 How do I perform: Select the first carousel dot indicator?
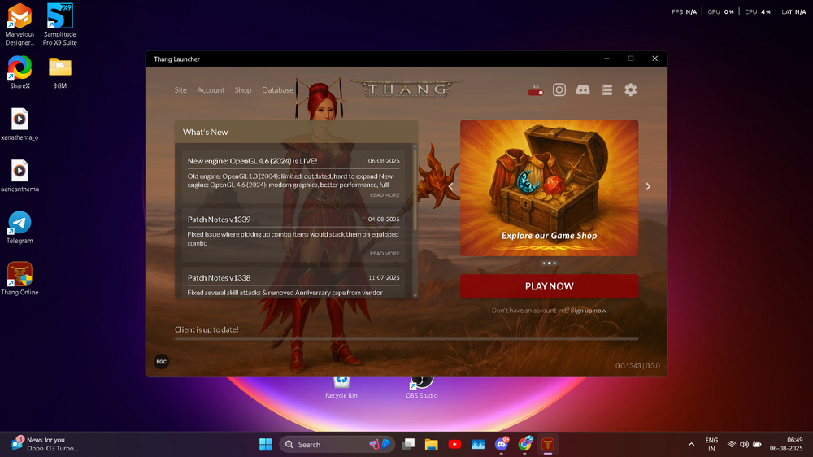click(544, 263)
